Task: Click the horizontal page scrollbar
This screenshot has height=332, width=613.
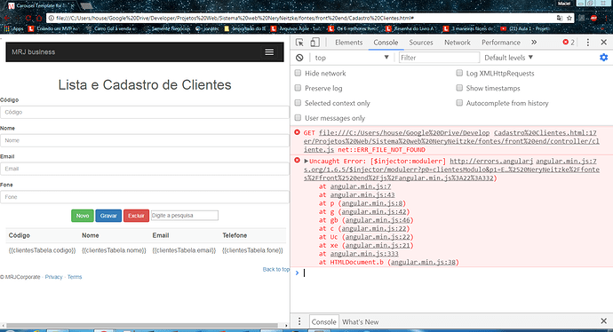Action: click(142, 325)
